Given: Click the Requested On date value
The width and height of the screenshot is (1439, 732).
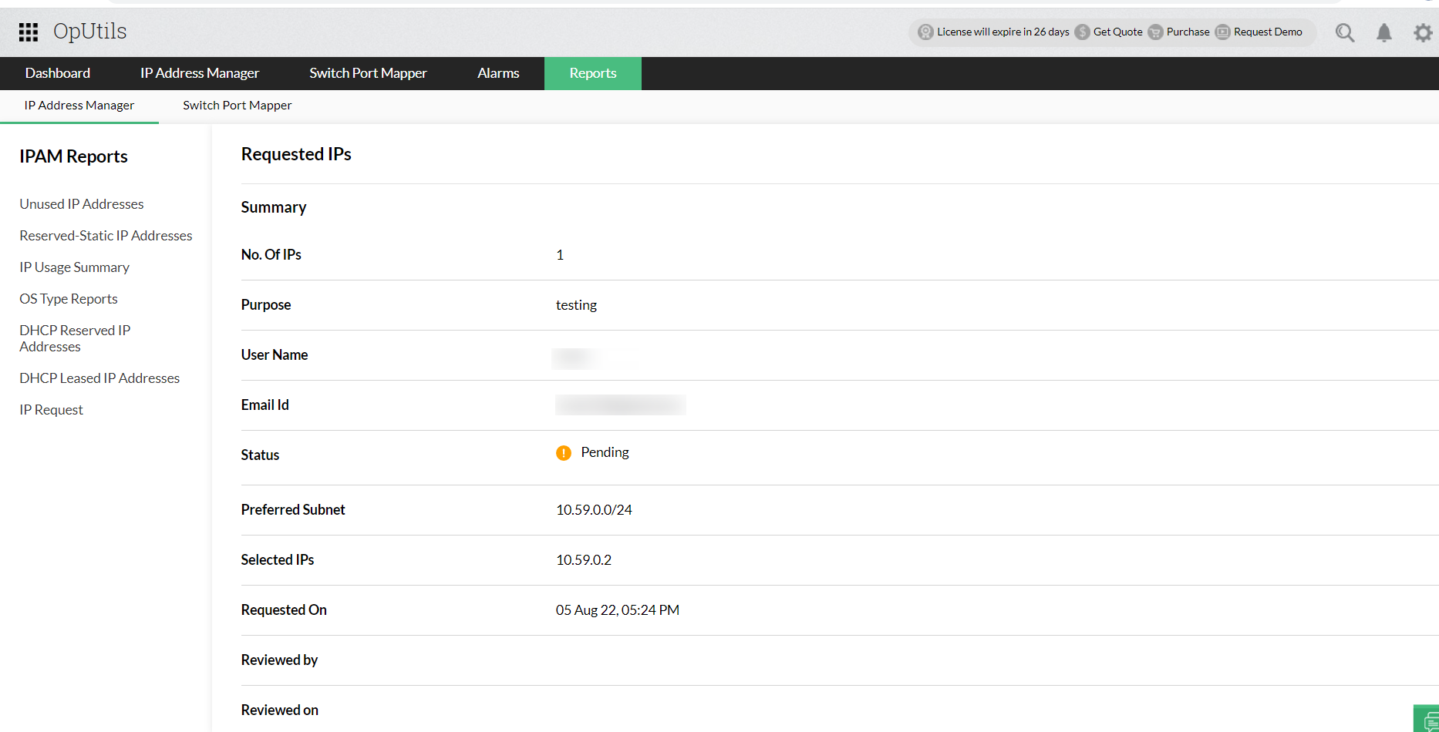Looking at the screenshot, I should click(x=618, y=610).
